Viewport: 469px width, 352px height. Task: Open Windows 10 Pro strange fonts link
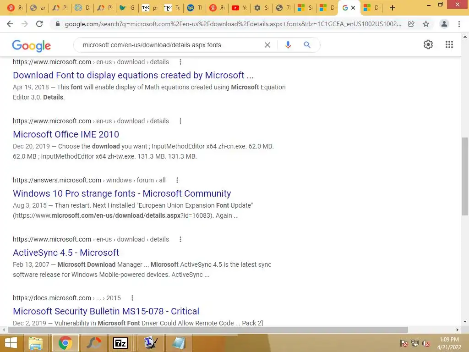(x=122, y=193)
